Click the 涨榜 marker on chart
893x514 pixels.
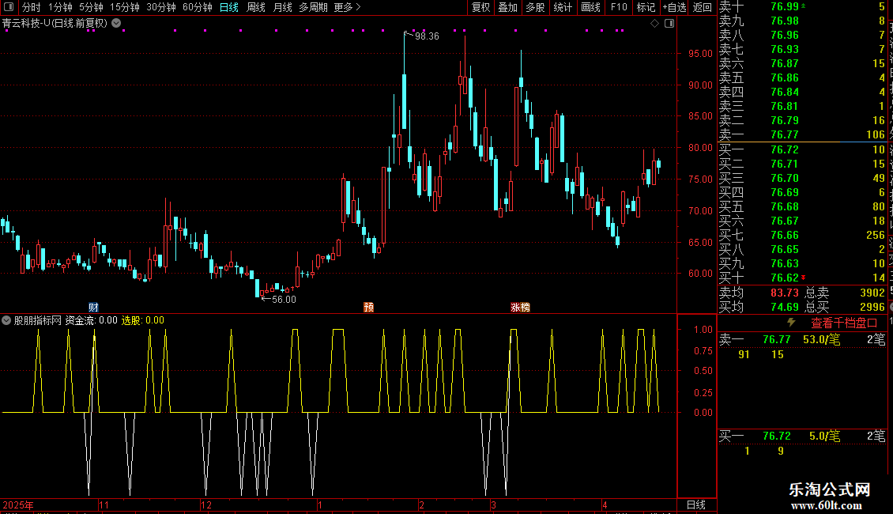521,307
